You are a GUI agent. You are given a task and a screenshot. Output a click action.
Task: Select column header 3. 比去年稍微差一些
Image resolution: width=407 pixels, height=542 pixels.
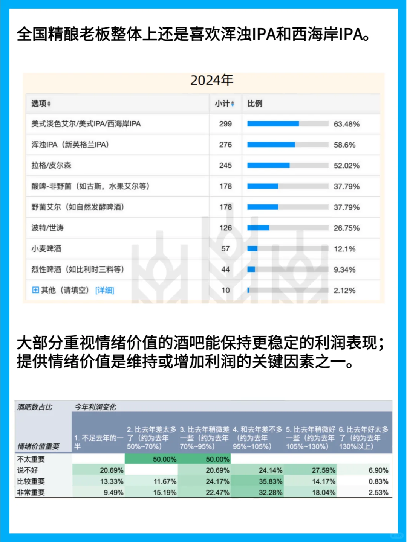point(205,438)
